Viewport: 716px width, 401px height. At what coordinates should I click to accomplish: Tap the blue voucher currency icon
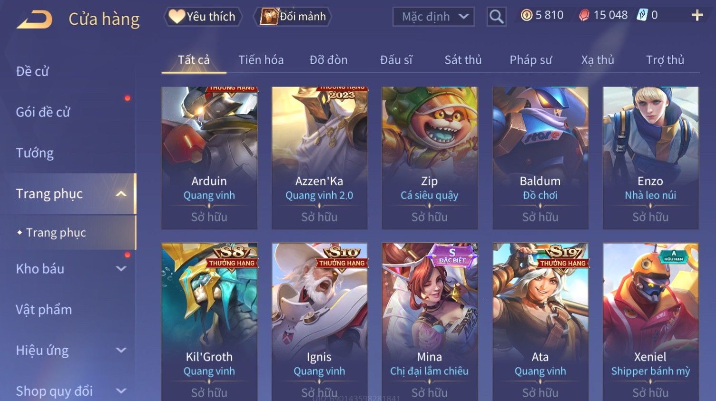click(x=642, y=15)
